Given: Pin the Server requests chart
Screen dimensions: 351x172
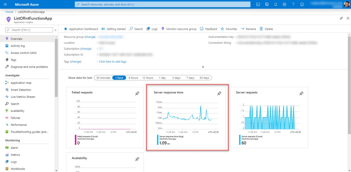Looking at the screenshot, I should (x=301, y=93).
